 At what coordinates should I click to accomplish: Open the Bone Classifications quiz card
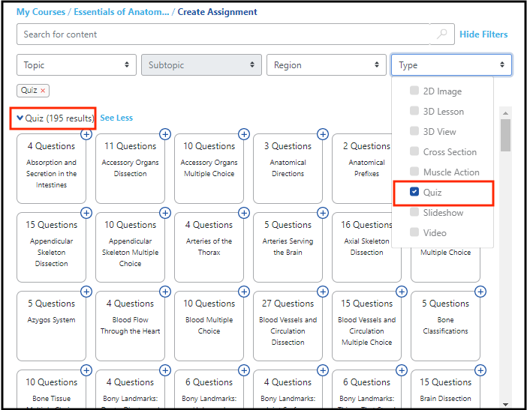(445, 326)
